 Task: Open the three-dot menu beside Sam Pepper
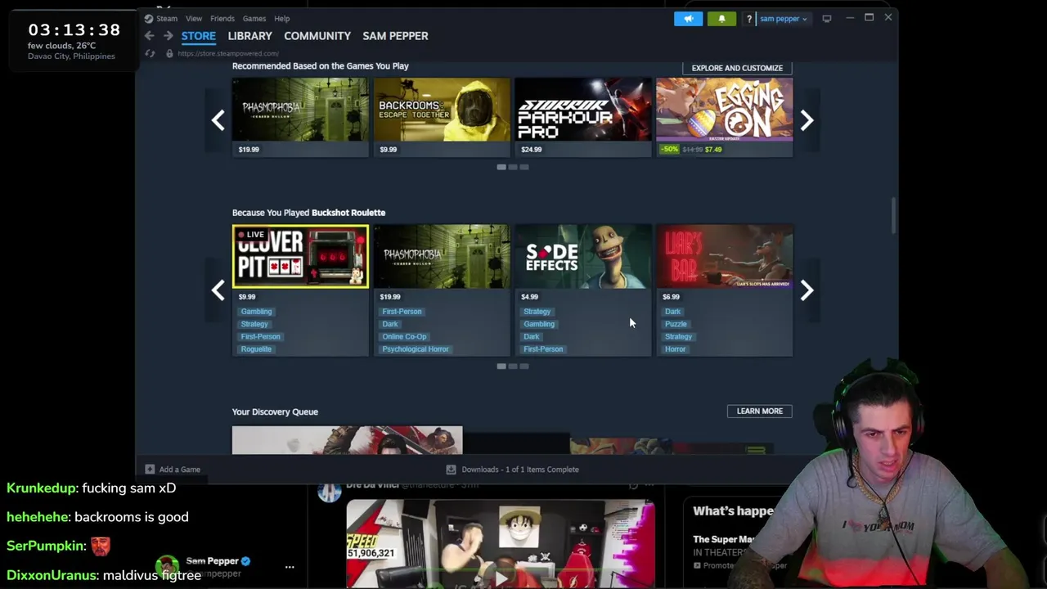click(290, 566)
